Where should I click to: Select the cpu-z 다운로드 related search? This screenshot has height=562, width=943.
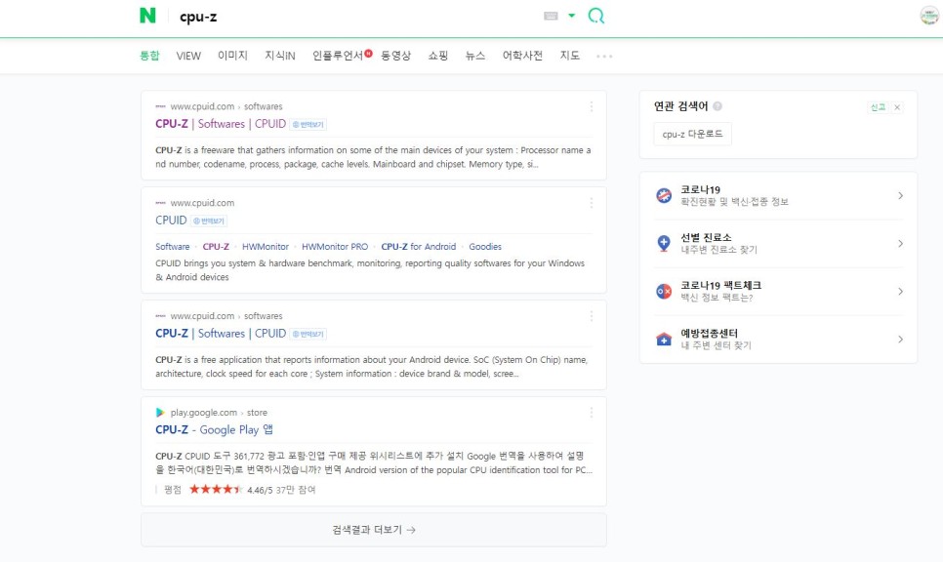pos(693,134)
